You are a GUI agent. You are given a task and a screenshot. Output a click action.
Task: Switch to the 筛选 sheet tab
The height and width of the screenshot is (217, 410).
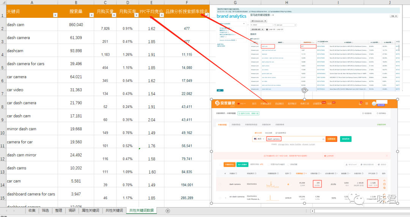tap(45, 211)
